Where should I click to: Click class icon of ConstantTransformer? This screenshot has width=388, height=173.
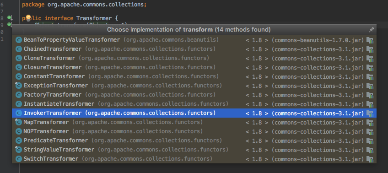pos(19,76)
